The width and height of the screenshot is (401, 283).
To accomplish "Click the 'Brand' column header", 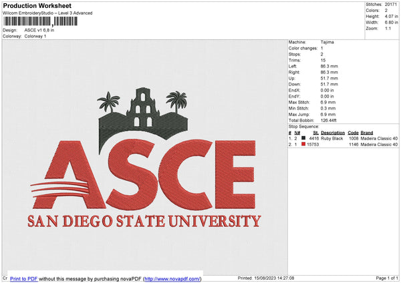I will tap(367, 133).
